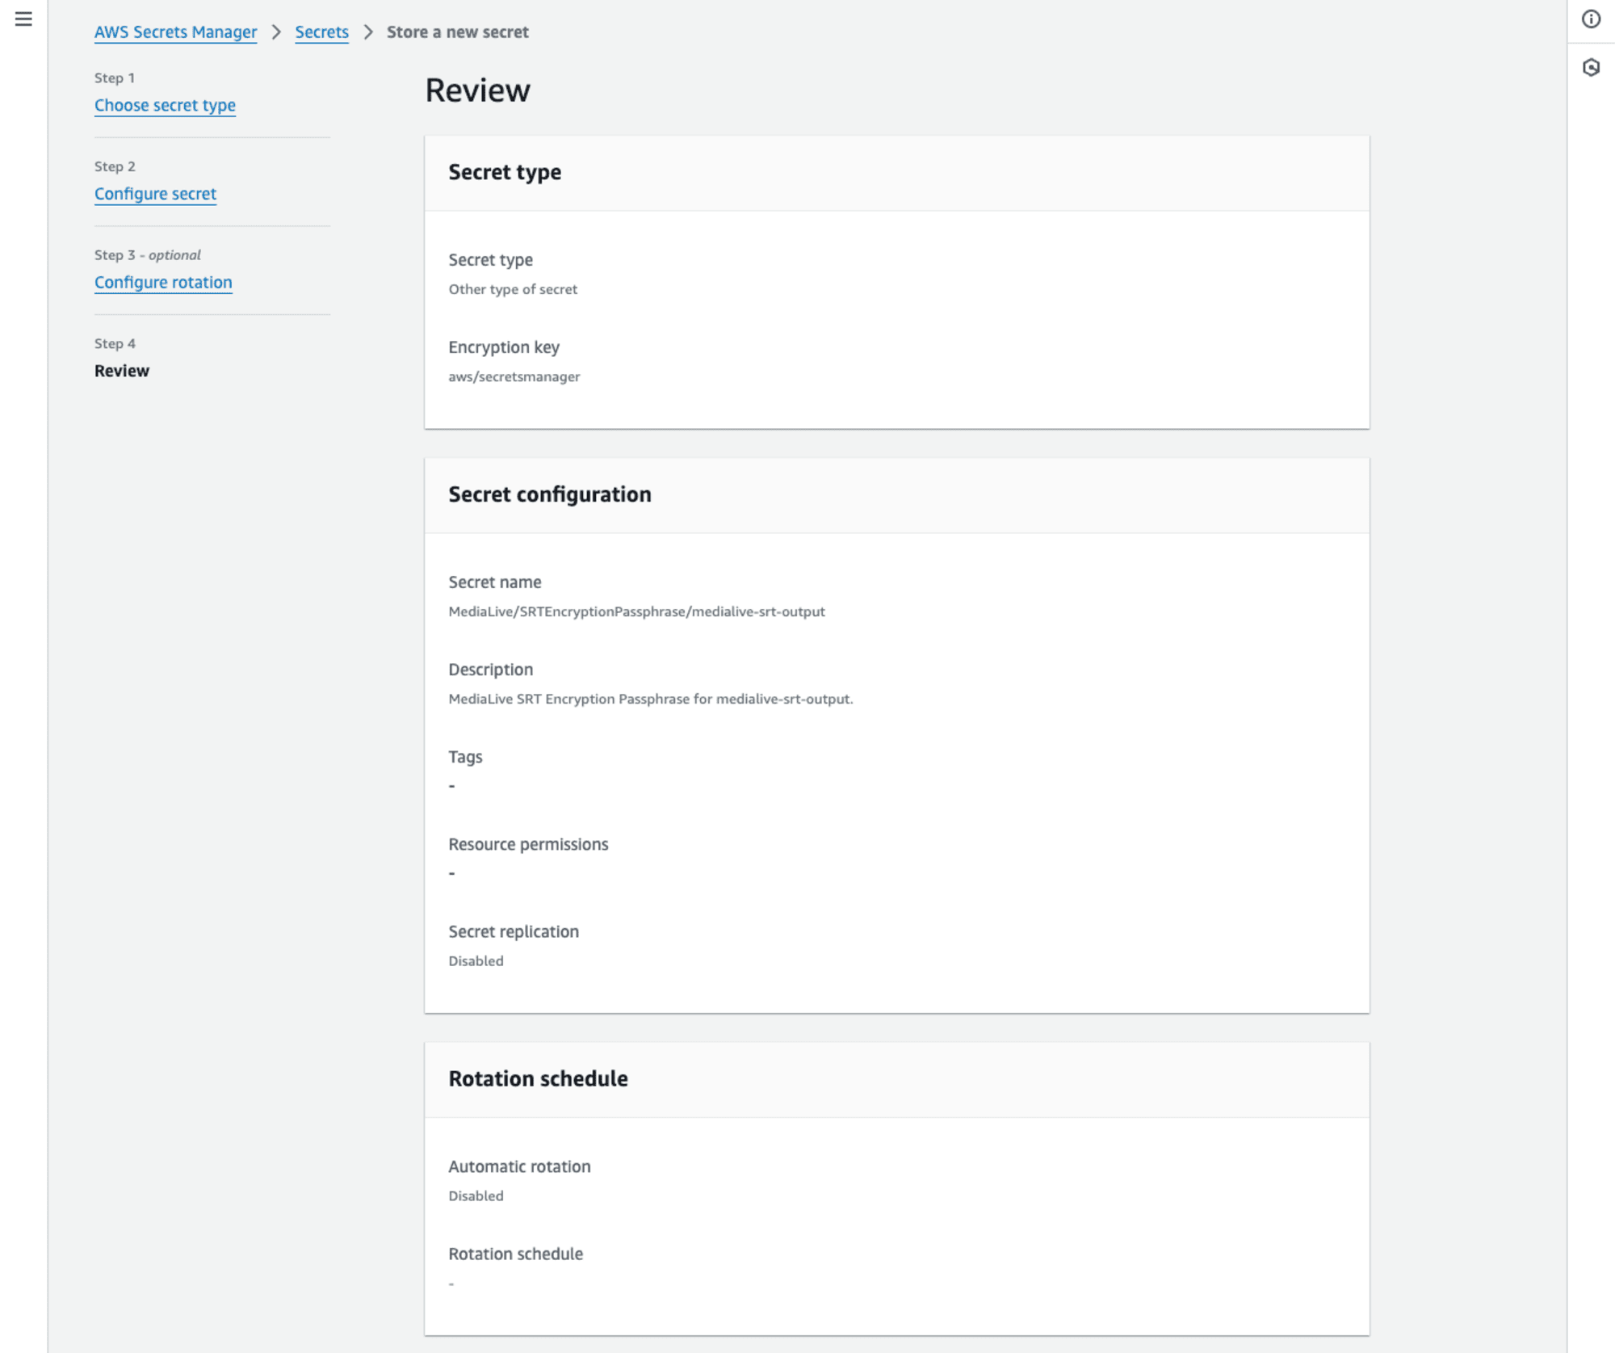Click the 'Other type of secret' value
This screenshot has width=1615, height=1353.
[x=513, y=289]
